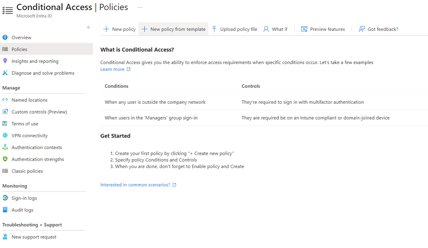Click the VPN connectivity gear icon
428x248 pixels.
(x=5, y=135)
